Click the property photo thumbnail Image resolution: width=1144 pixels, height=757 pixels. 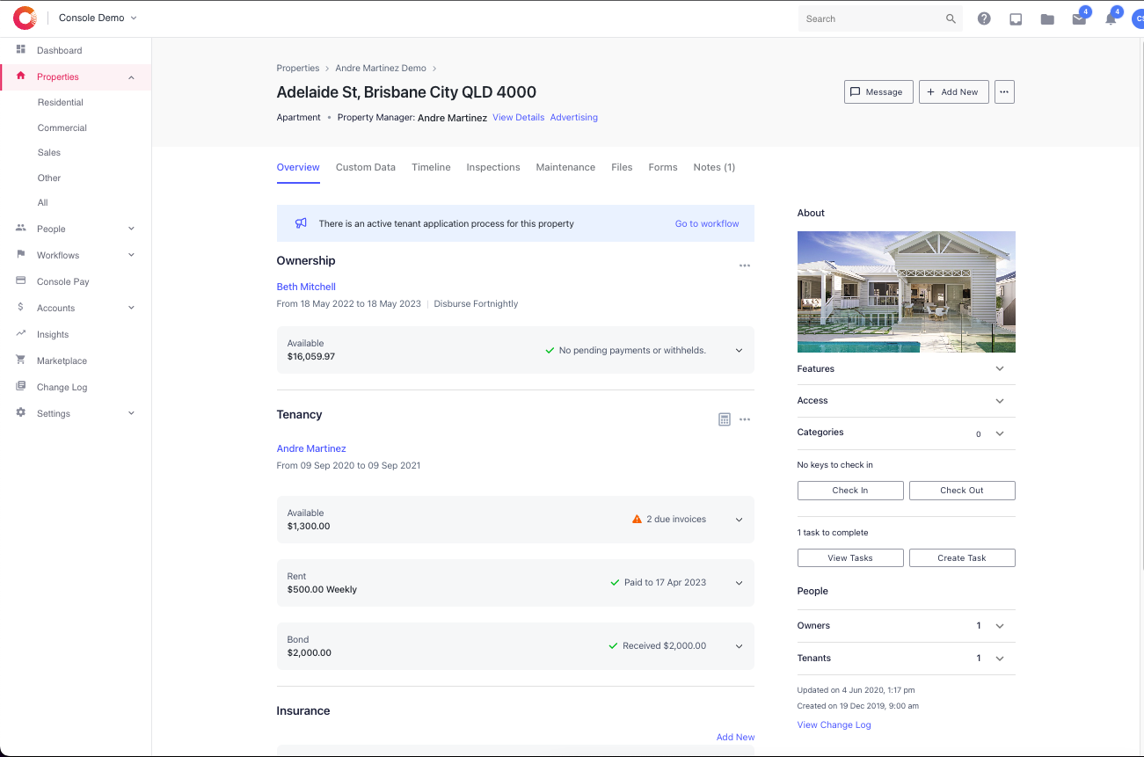[x=906, y=292]
